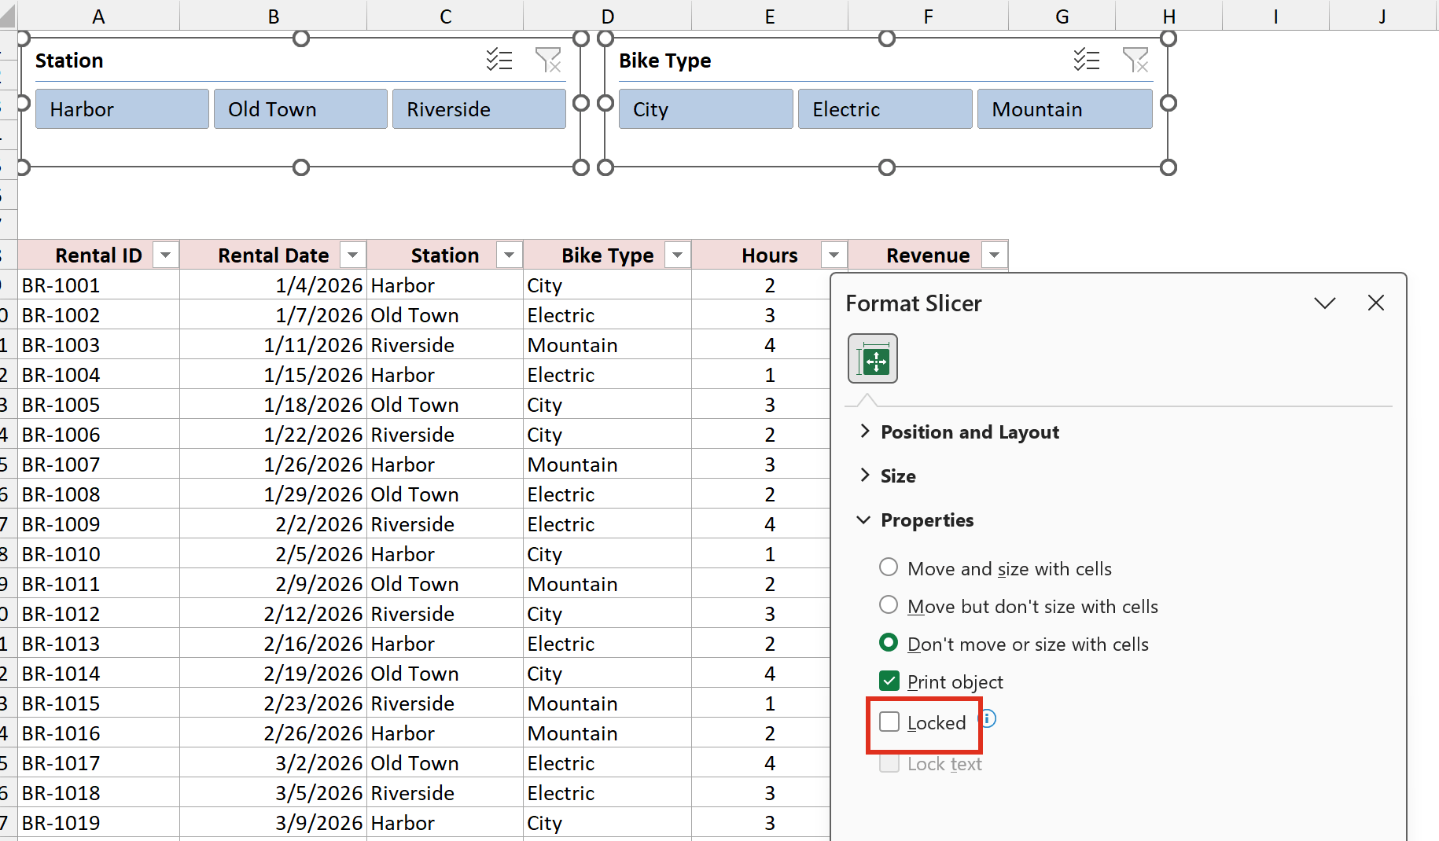Filter by Electric in Bike Type slicer
The width and height of the screenshot is (1439, 841).
point(885,109)
